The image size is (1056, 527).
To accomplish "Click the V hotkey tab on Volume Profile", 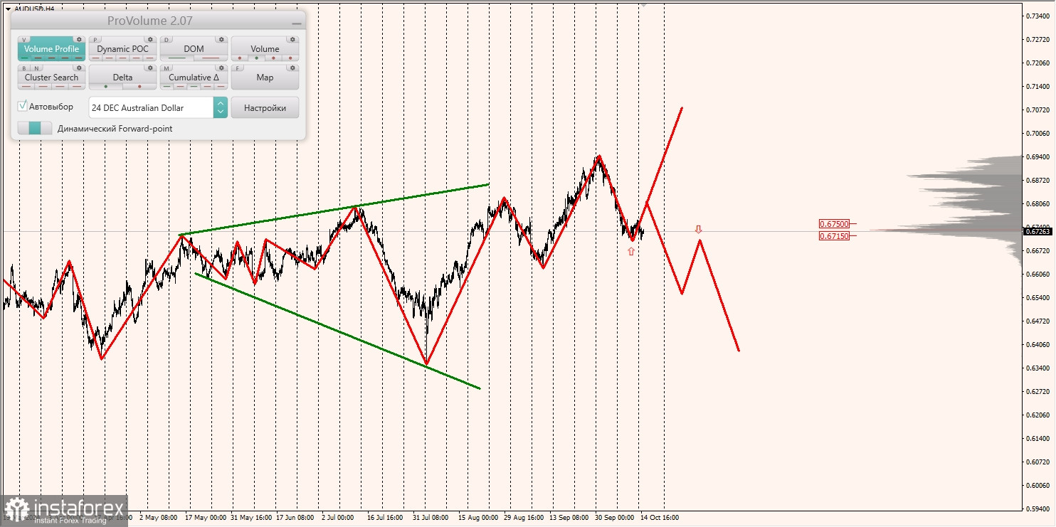I will coord(25,40).
